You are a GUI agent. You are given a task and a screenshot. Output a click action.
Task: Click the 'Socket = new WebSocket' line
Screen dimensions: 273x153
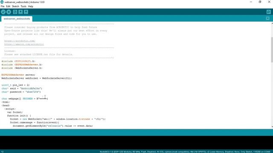point(58,119)
